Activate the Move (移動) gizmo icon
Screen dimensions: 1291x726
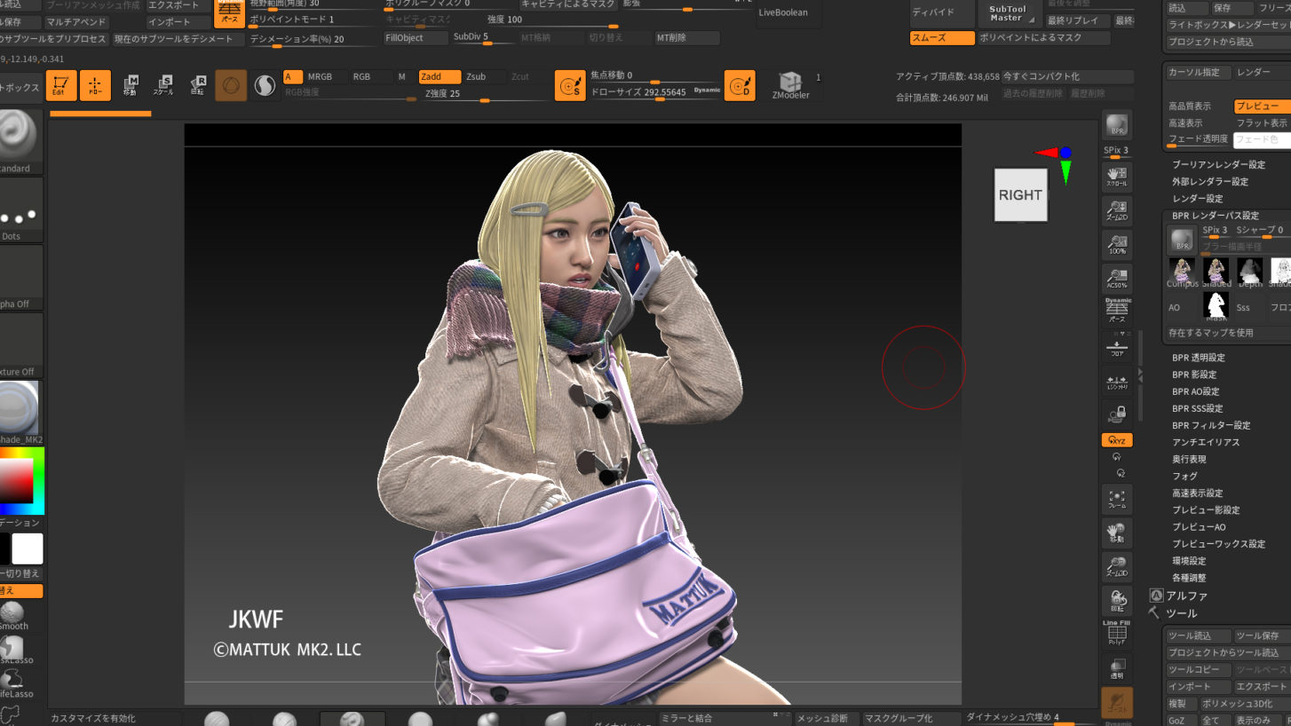[131, 85]
